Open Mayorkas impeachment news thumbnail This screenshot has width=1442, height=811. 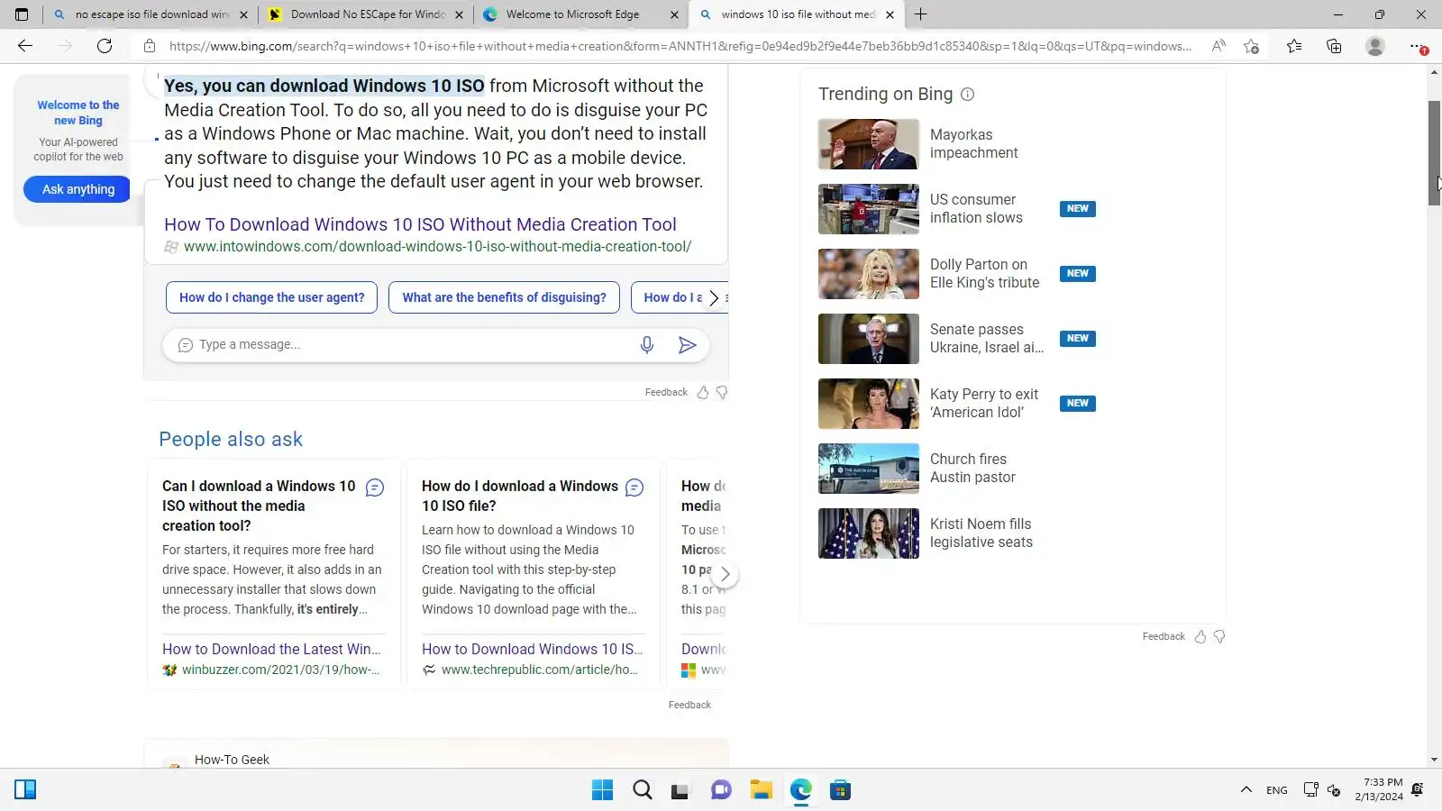(869, 144)
